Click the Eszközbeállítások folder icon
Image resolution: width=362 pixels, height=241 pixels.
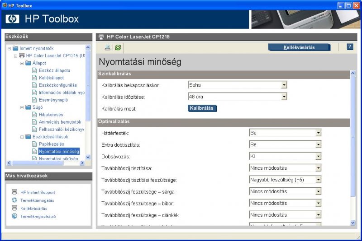click(x=28, y=137)
